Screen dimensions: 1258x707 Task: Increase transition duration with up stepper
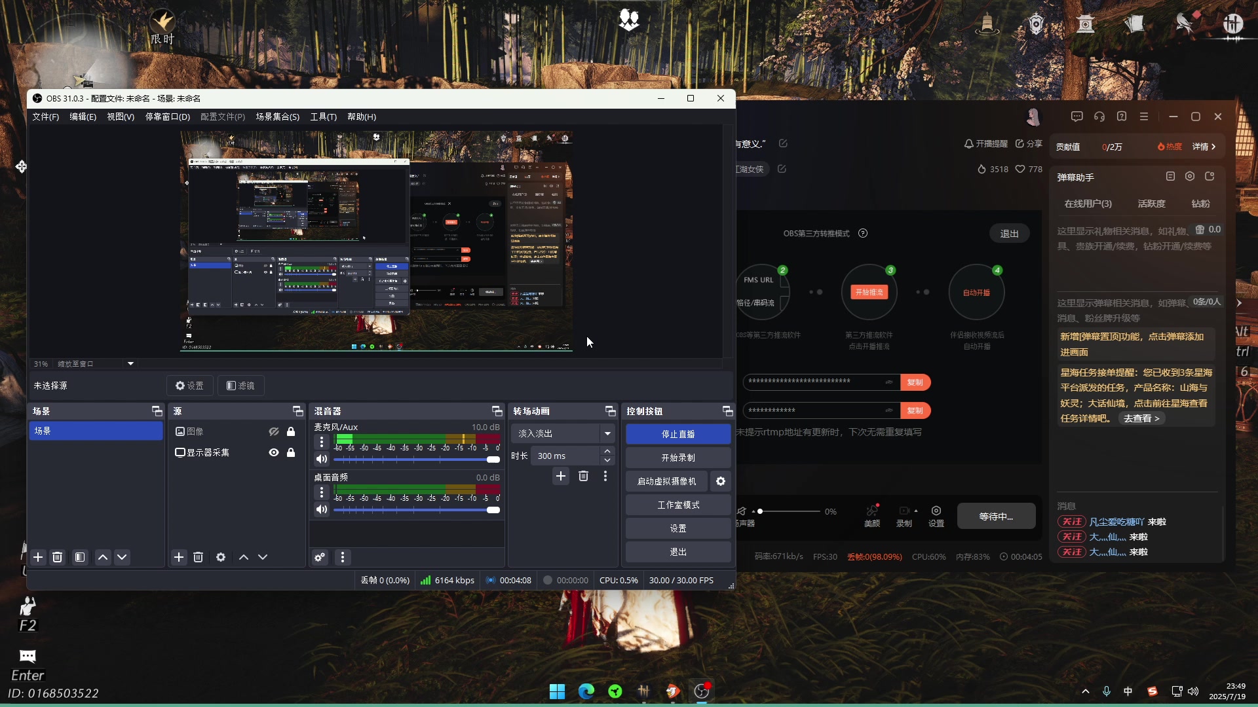607,451
